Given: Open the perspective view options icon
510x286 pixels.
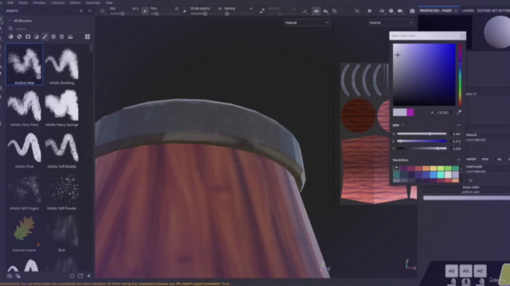Looking at the screenshot, I should [x=326, y=11].
